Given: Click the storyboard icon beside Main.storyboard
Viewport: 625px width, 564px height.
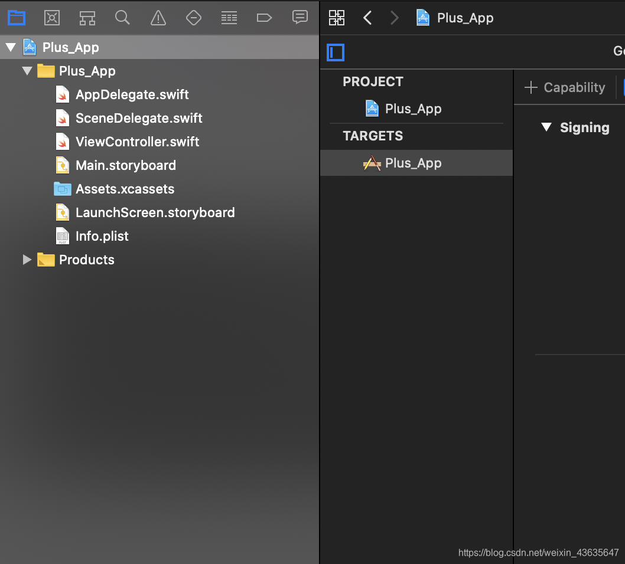Looking at the screenshot, I should pos(63,166).
